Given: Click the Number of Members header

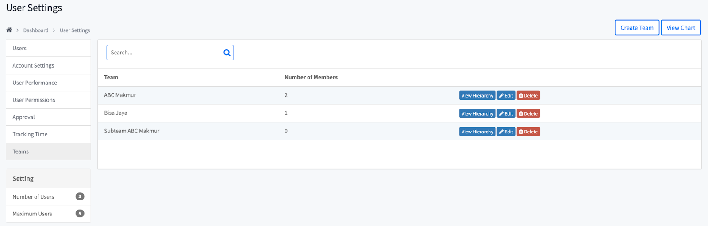Looking at the screenshot, I should [x=311, y=77].
